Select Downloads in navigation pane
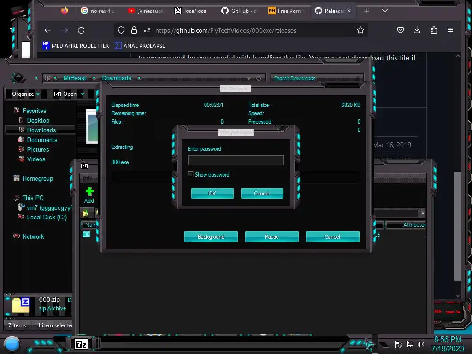Screen dimensions: 472x354 point(41,130)
